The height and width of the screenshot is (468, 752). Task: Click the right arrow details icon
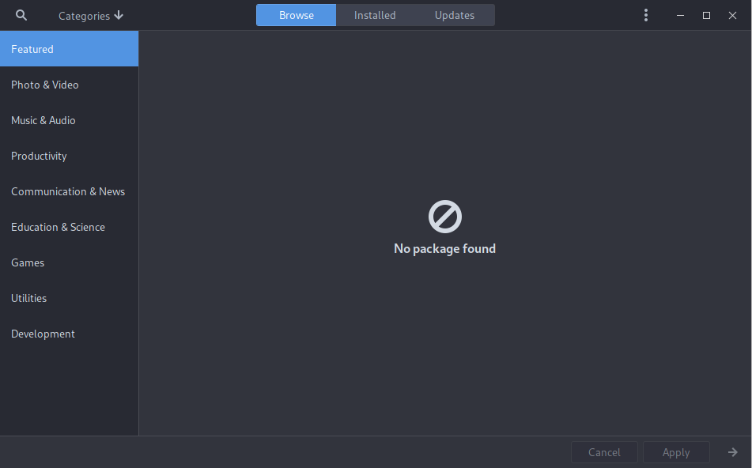(x=733, y=452)
